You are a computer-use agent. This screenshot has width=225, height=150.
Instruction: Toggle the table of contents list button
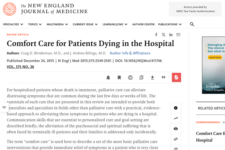click(x=4, y=107)
